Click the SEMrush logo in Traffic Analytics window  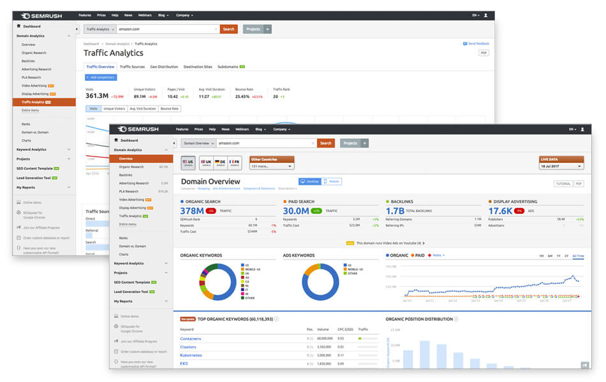pyautogui.click(x=41, y=16)
